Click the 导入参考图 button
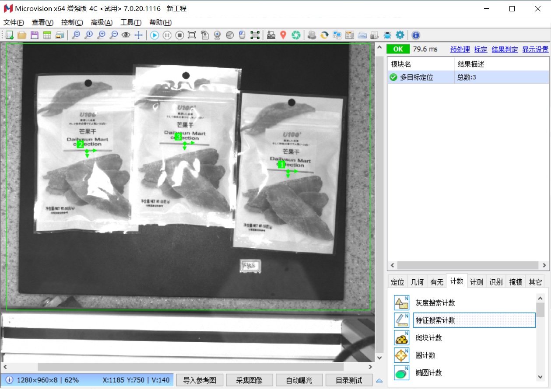 tap(200, 380)
